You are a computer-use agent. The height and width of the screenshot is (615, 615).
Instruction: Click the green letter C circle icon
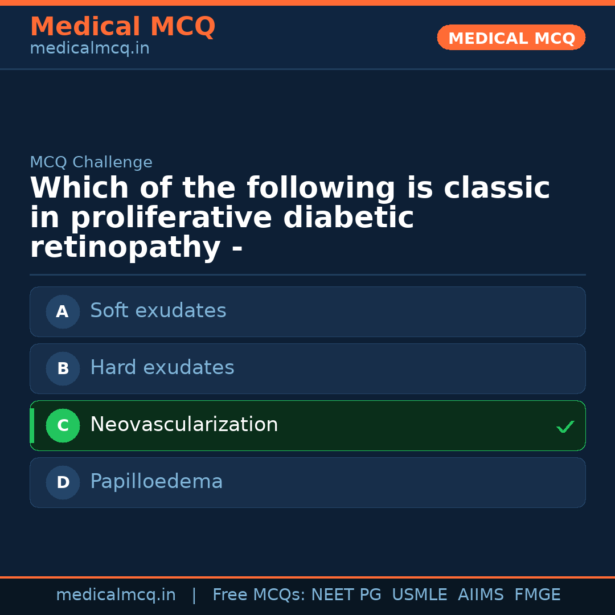pyautogui.click(x=63, y=425)
